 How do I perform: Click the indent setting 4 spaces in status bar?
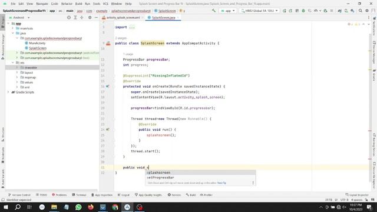coord(356,200)
